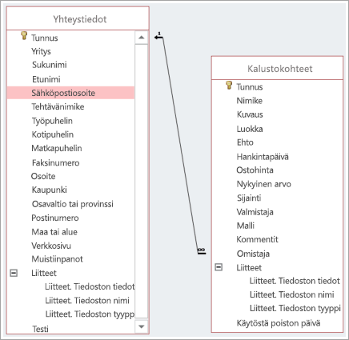349x340 pixels.
Task: Click the scroll up arrow in Yhteystiedot
Action: [142, 38]
